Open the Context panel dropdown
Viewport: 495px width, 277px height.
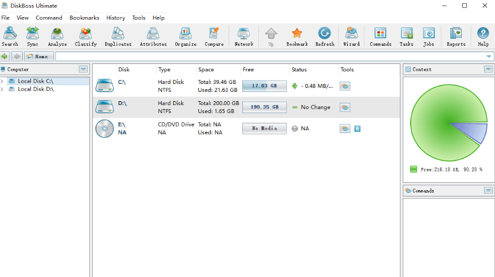coord(488,69)
